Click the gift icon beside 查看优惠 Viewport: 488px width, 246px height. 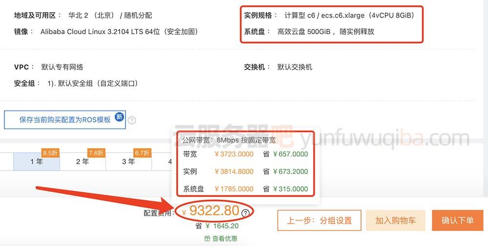[x=207, y=239]
